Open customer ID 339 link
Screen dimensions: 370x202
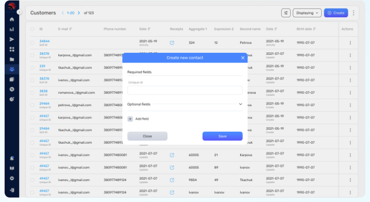[42, 66]
